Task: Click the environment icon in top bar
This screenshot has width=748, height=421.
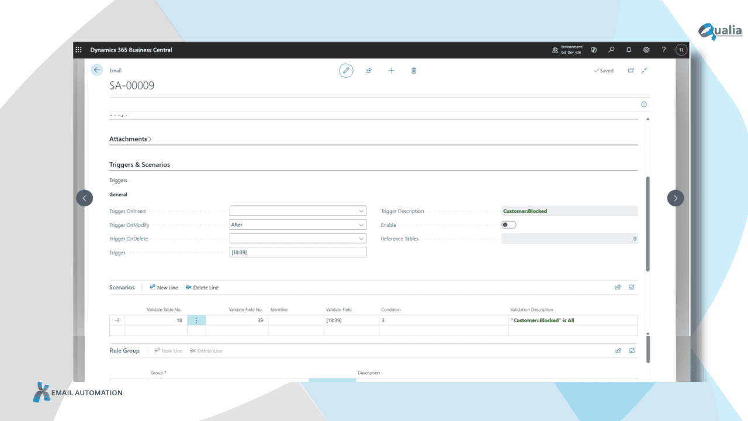Action: tap(555, 50)
